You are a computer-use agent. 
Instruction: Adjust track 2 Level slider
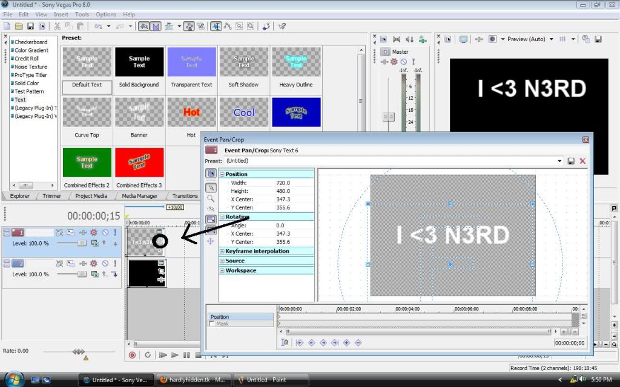pos(82,274)
